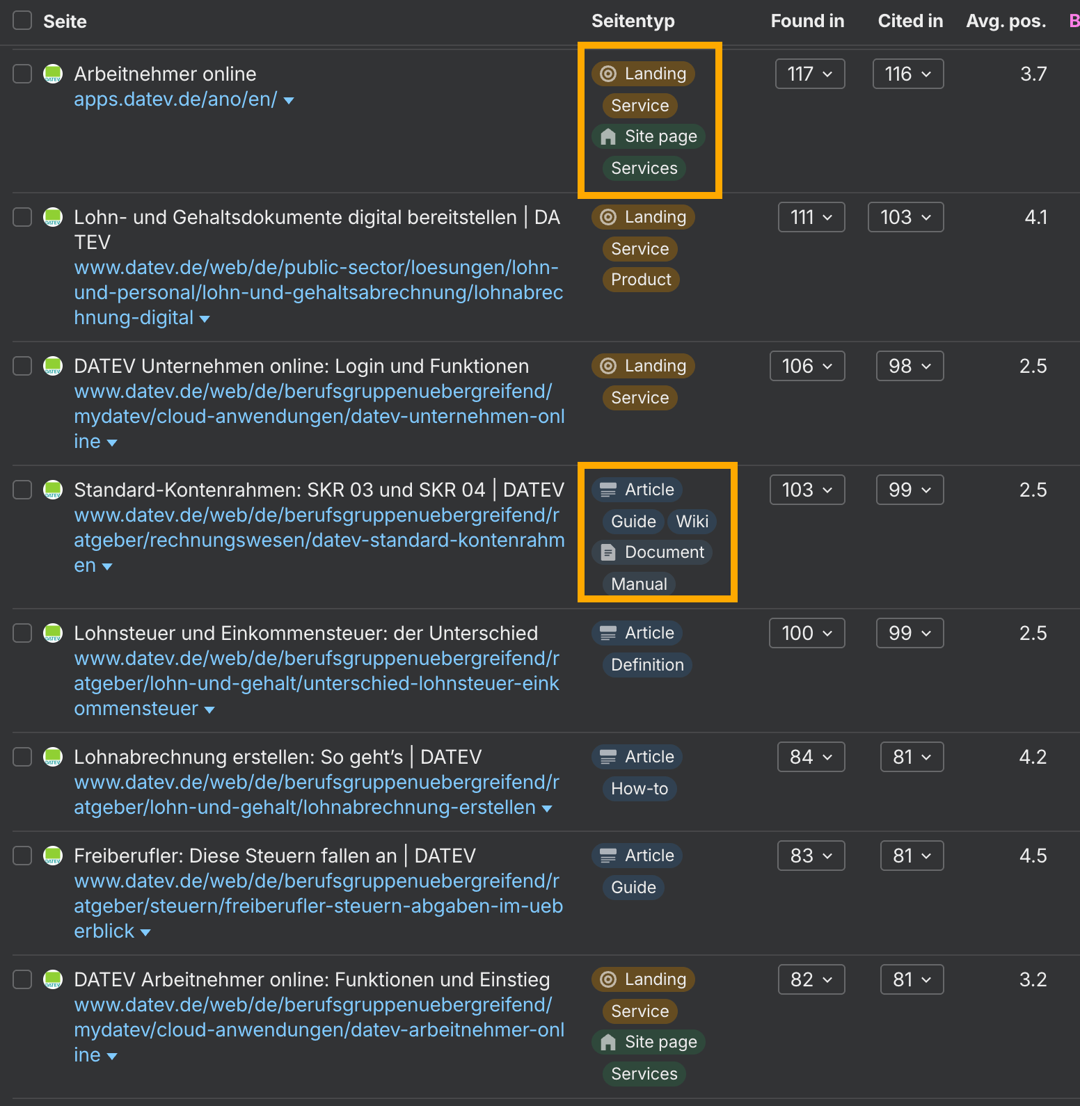Check the Lohnsteuer und Einkommensteuer row checkbox
Screen dimensions: 1080x1106
[22, 633]
